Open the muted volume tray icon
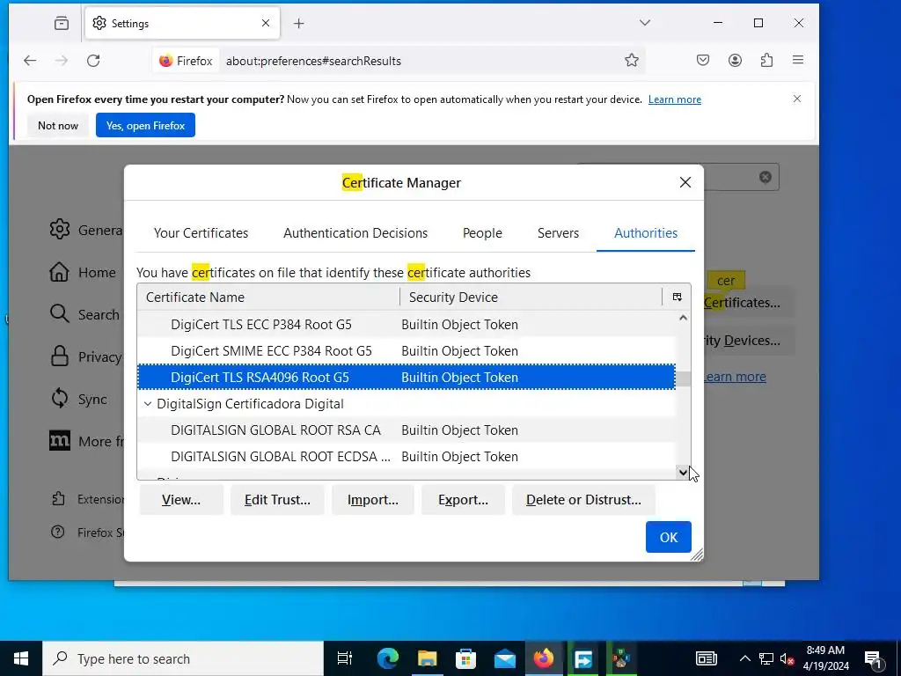The image size is (901, 676). (x=787, y=658)
